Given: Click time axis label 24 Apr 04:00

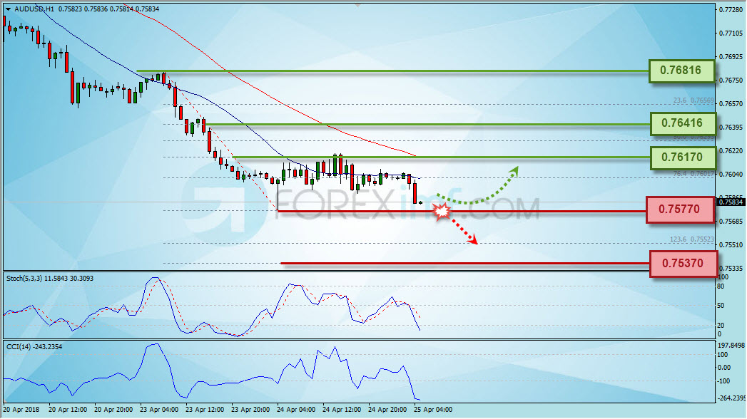Looking at the screenshot, I should point(296,410).
